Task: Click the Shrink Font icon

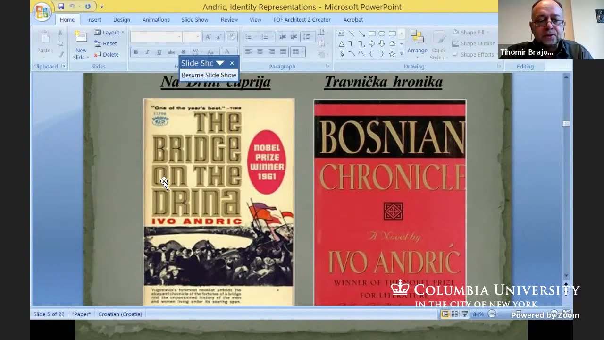Action: coord(219,37)
